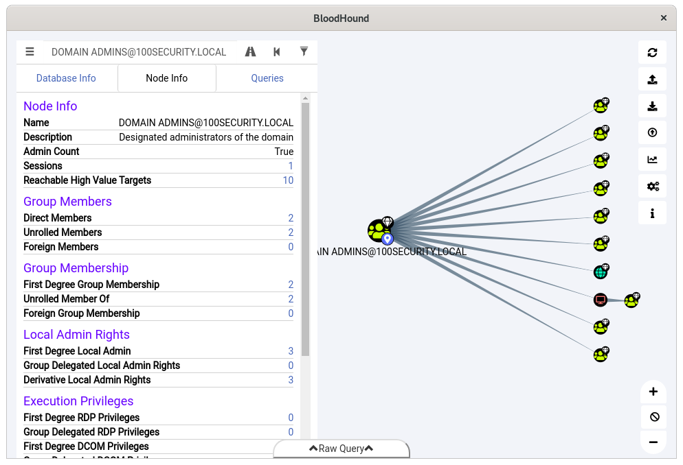This screenshot has width=683, height=465.
Task: Open Direct Members count
Action: [291, 218]
